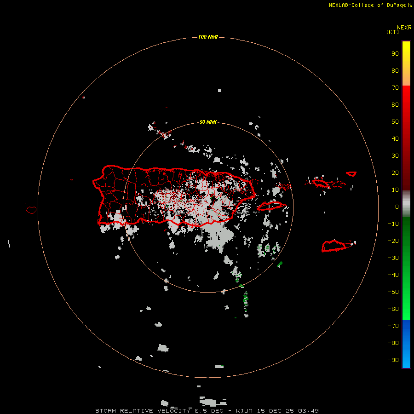The height and width of the screenshot is (414, 414).
Task: Click the 50 NMI range ring label
Action: (x=208, y=122)
